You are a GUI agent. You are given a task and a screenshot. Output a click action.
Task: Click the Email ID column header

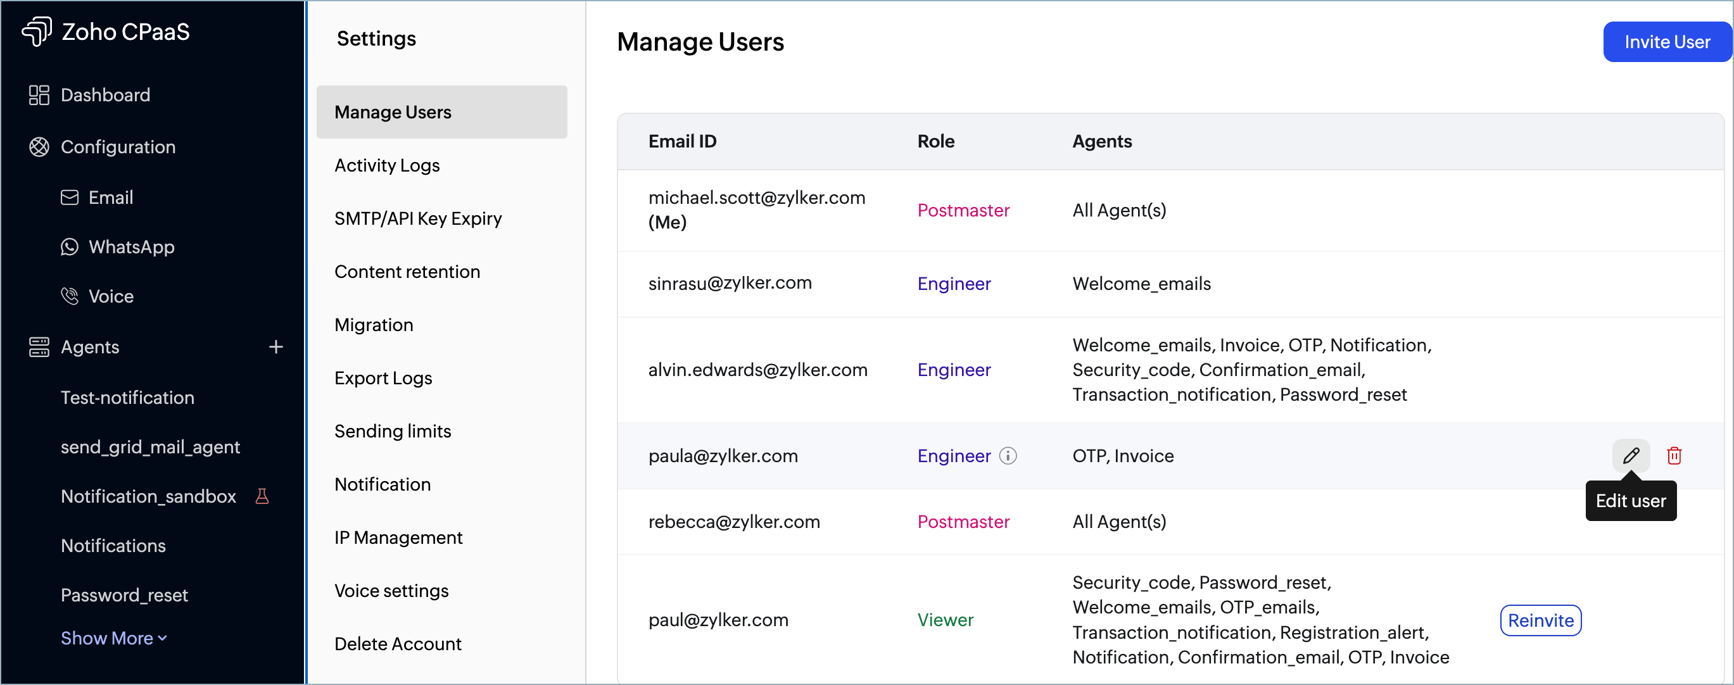coord(682,141)
